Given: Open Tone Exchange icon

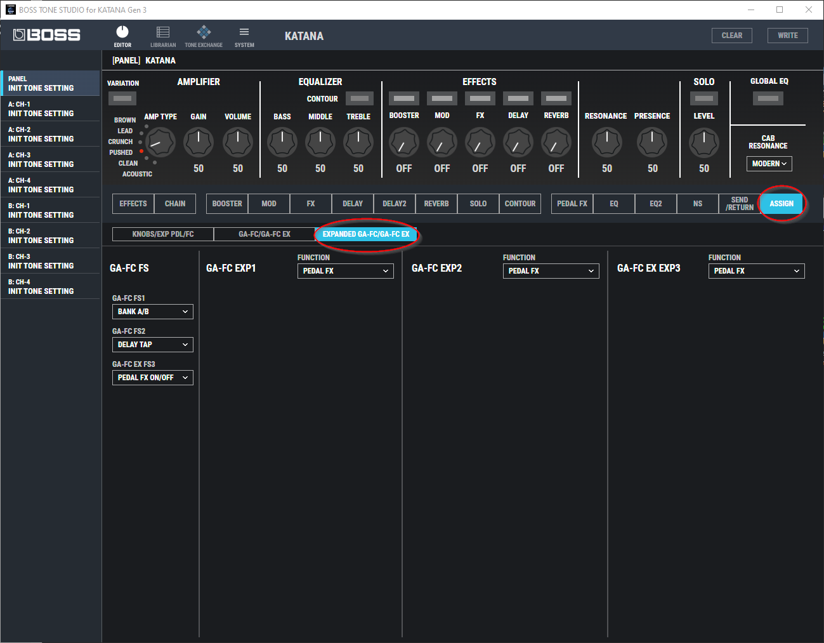Looking at the screenshot, I should pos(204,32).
